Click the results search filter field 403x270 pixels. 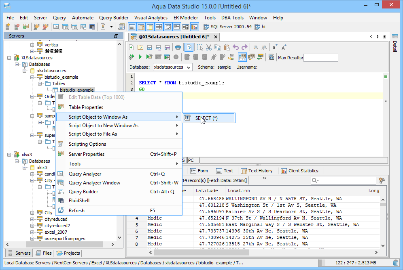point(344,180)
